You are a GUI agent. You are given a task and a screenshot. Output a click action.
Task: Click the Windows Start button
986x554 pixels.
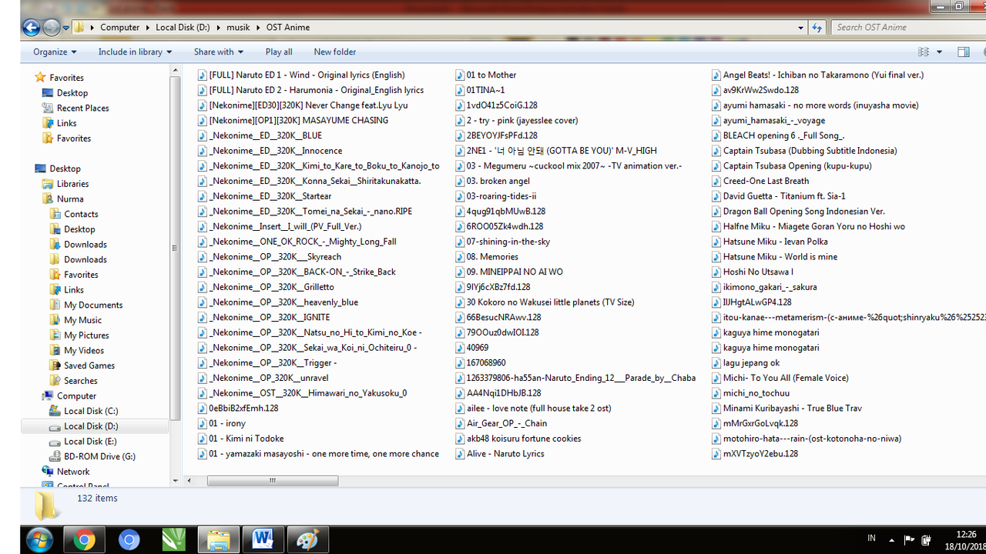tap(39, 540)
